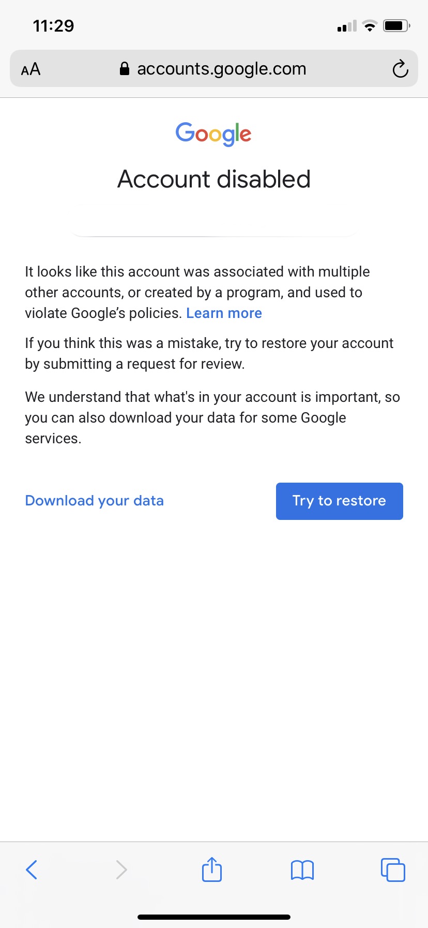Open the AA reader text size menu
Screen dimensions: 428x928
coord(30,69)
